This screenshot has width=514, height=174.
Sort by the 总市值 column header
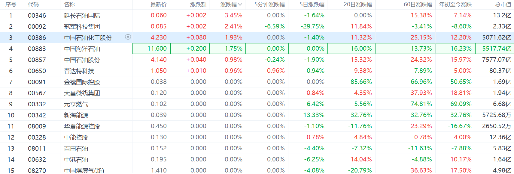point(503,4)
